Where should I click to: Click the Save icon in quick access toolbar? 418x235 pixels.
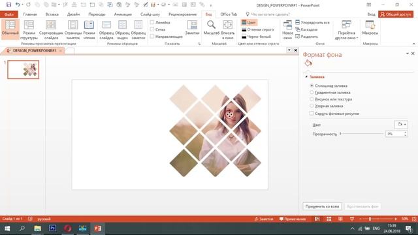coord(8,5)
